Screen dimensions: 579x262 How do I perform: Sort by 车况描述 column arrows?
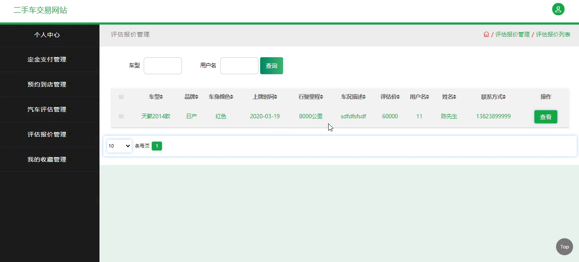point(364,97)
